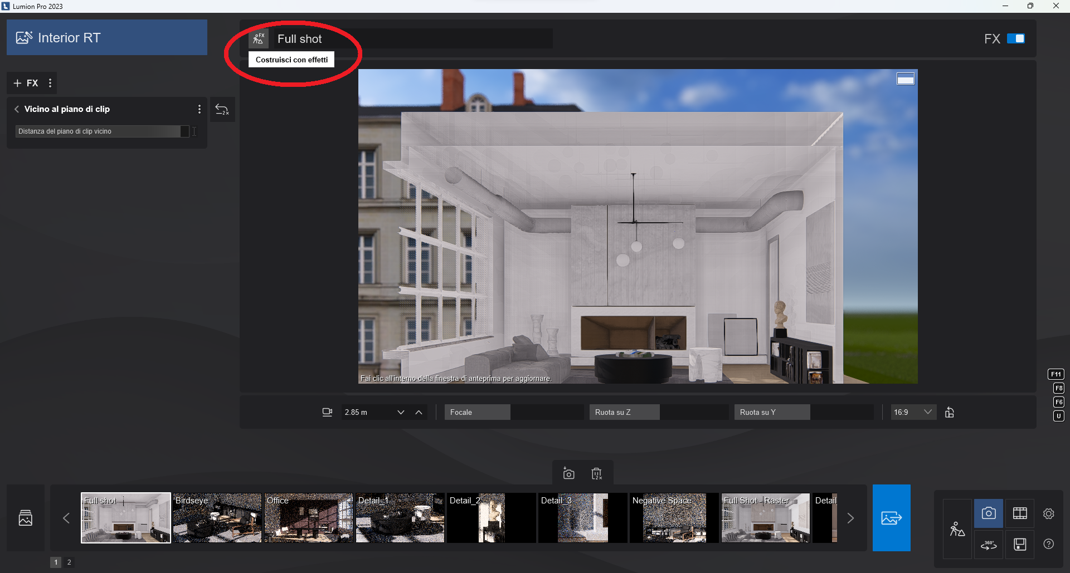Raise camera height with up chevron
Viewport: 1070px width, 573px height.
419,412
